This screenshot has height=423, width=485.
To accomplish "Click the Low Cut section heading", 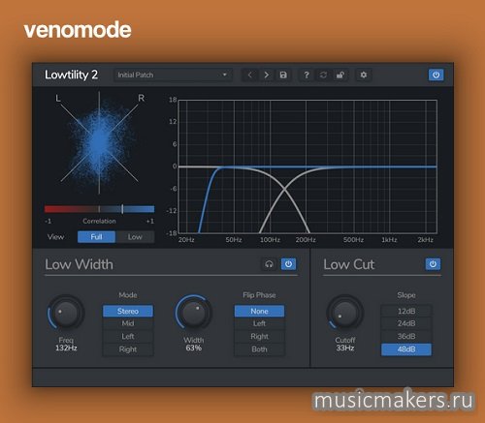I will pyautogui.click(x=349, y=264).
